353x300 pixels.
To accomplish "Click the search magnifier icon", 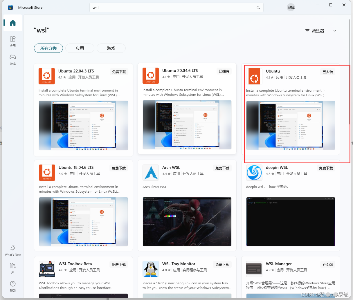I will click(258, 8).
